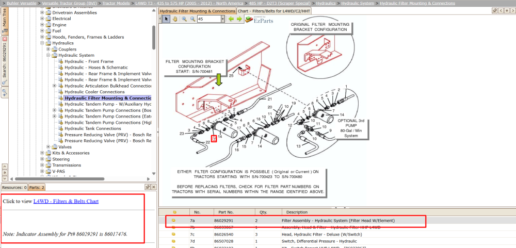
Task: Open Chart - Filters/Belts for L4WD/C2/HHT tab
Action: coord(274,11)
